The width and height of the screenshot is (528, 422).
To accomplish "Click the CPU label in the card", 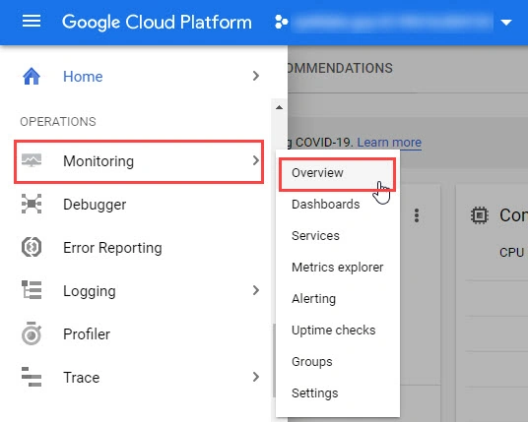I will pos(511,252).
